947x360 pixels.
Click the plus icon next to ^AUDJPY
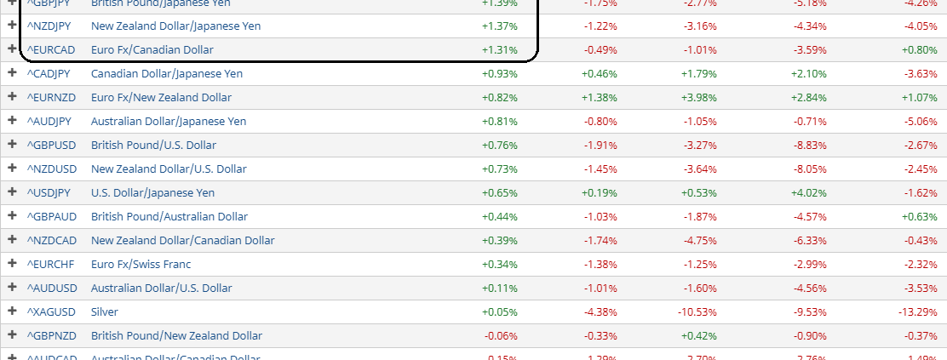tap(12, 121)
